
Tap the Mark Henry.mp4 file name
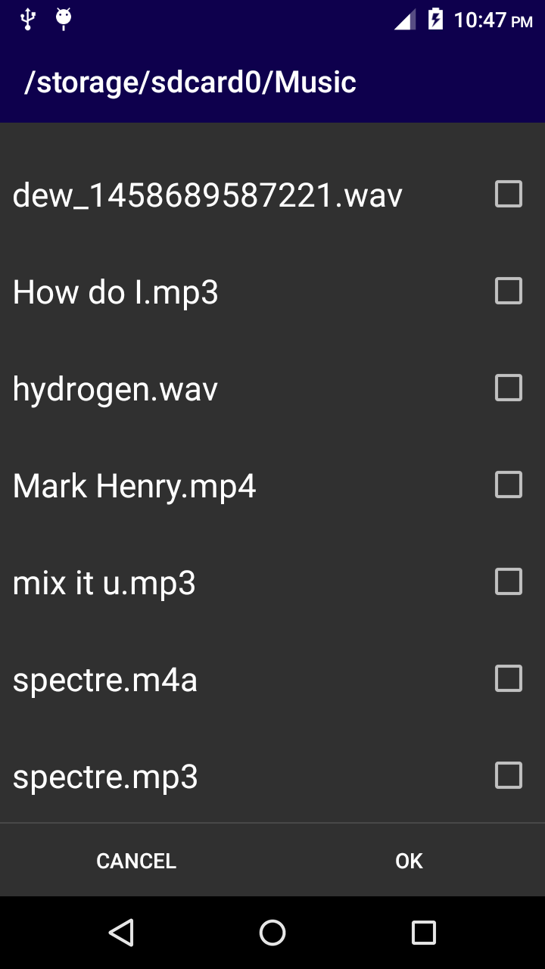click(135, 486)
